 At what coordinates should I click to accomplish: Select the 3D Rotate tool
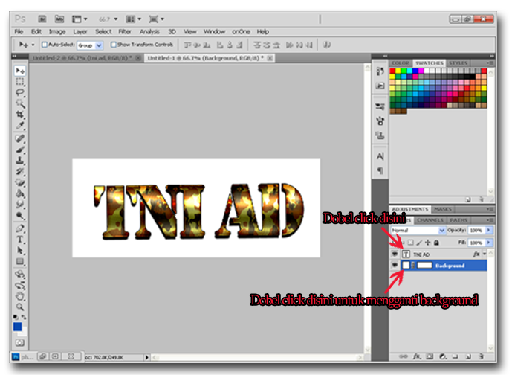click(20, 275)
